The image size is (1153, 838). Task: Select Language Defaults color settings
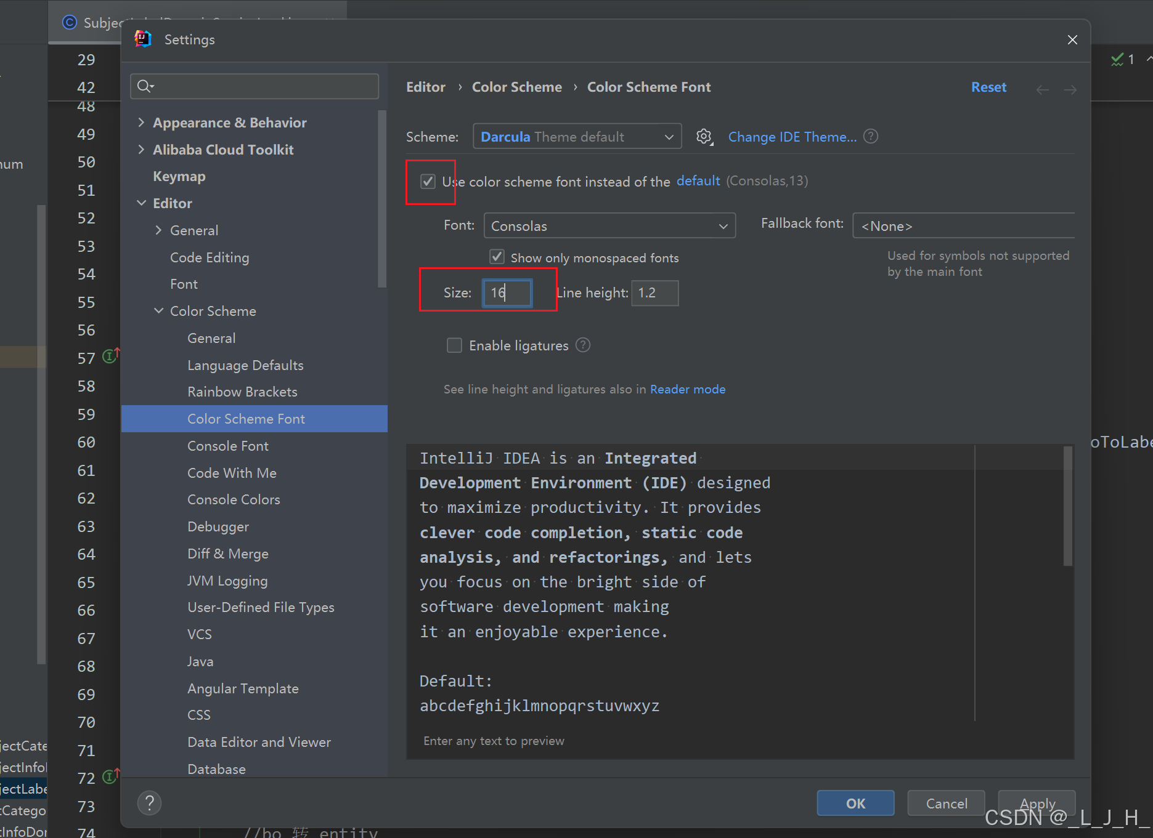click(245, 365)
